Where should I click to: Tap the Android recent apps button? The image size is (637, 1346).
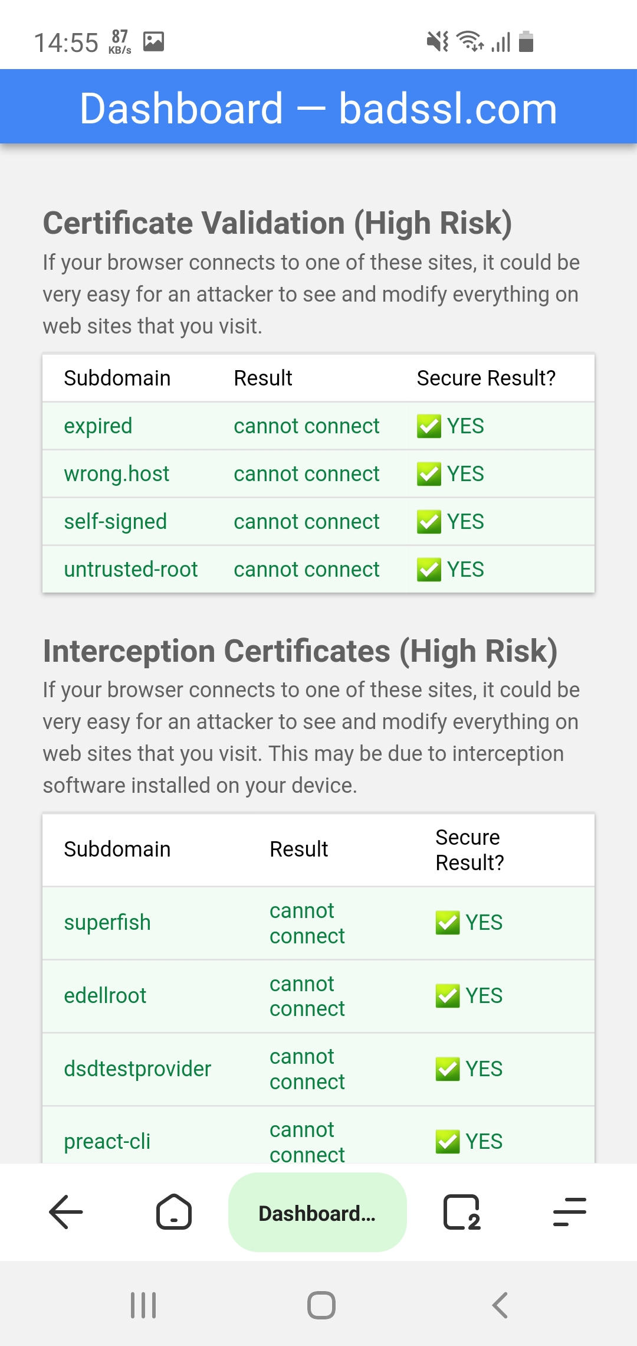[143, 1305]
